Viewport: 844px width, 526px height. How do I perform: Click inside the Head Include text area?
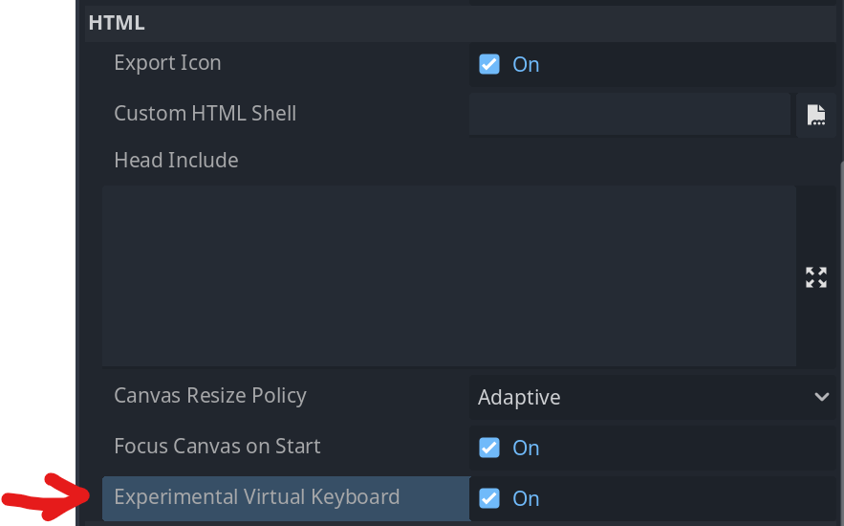449,276
